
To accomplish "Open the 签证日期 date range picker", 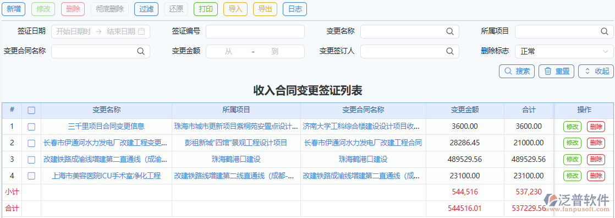I will point(101,31).
